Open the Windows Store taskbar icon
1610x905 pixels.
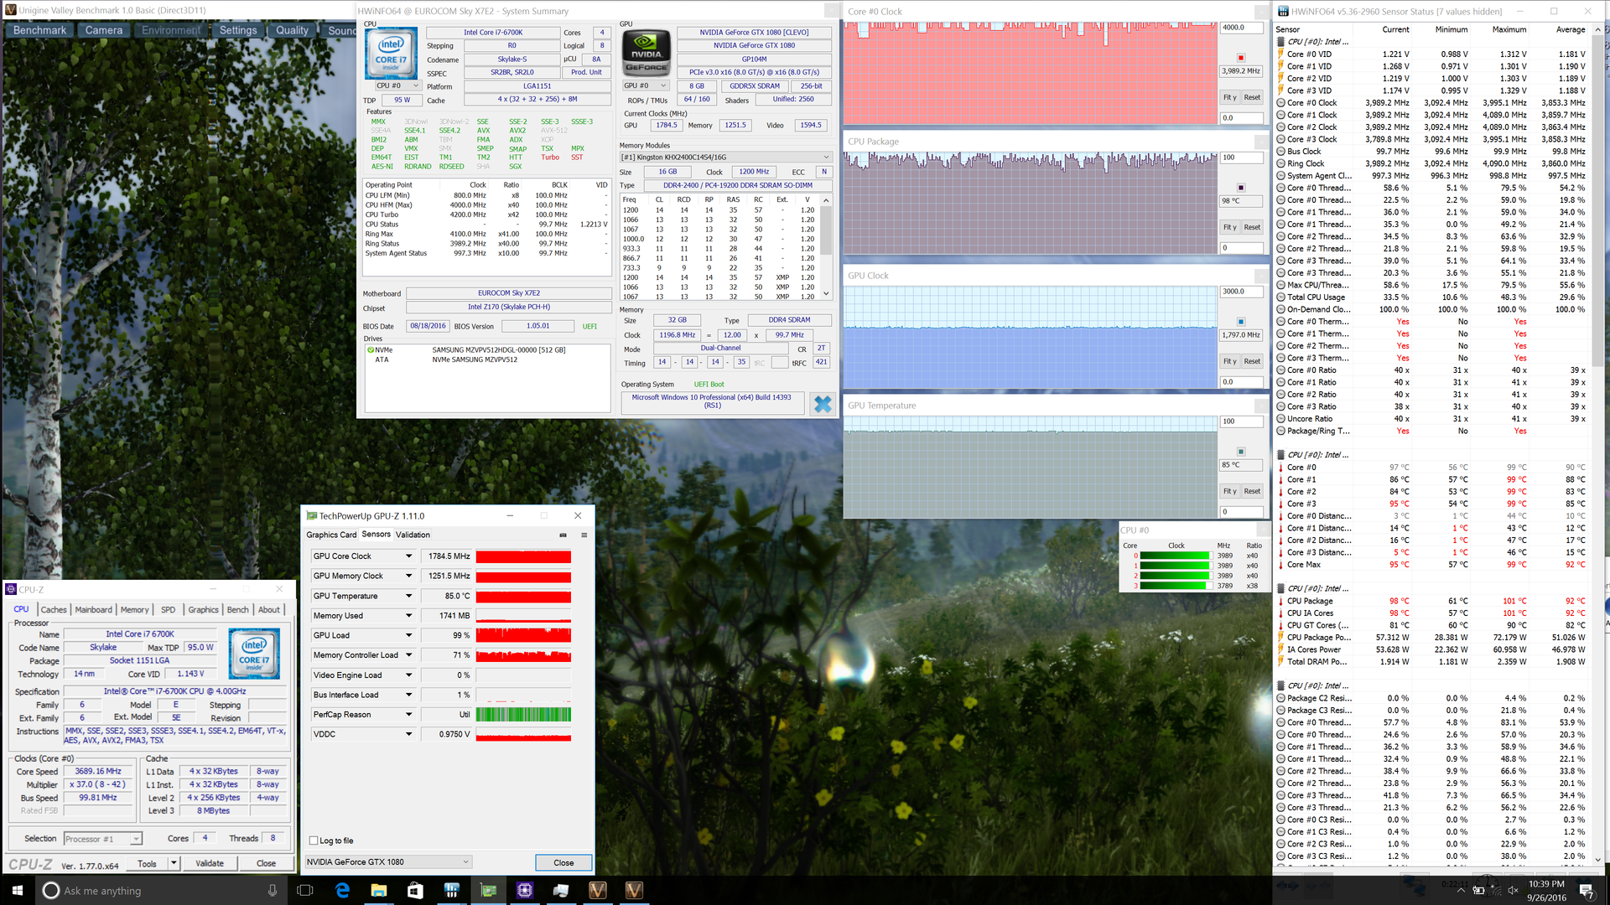415,890
